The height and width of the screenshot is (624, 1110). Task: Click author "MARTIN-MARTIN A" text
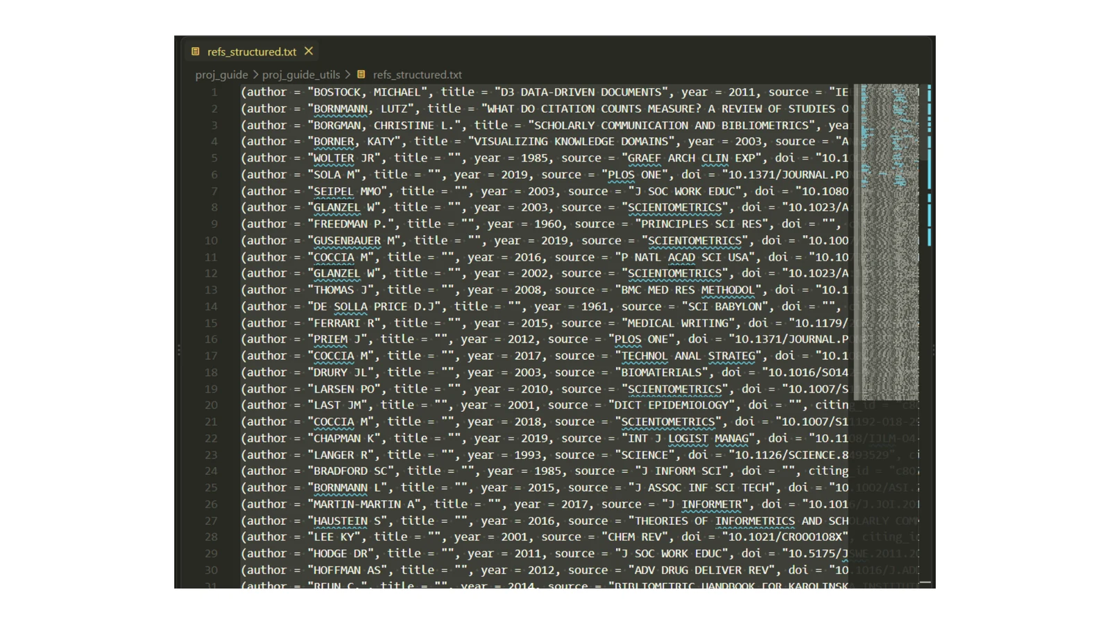point(364,504)
